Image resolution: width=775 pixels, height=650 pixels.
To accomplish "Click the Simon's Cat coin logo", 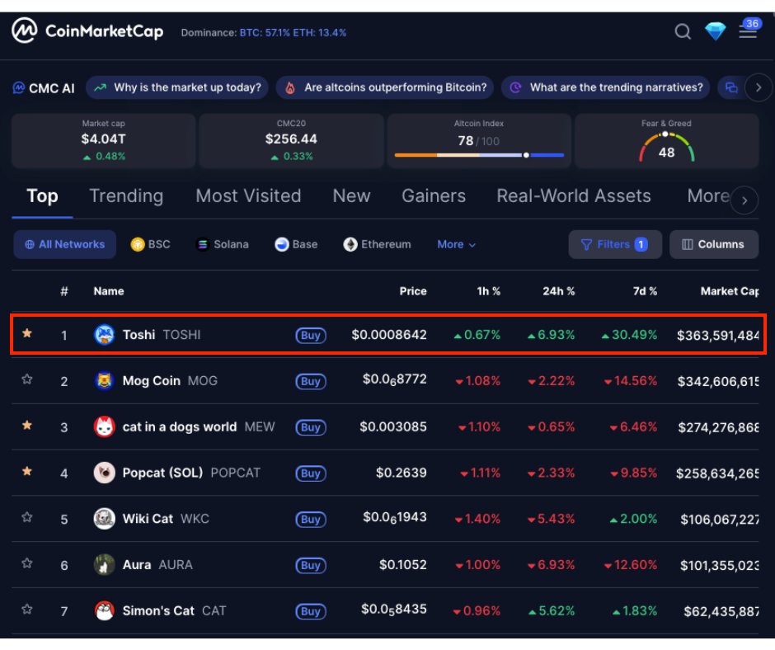I will pyautogui.click(x=104, y=611).
